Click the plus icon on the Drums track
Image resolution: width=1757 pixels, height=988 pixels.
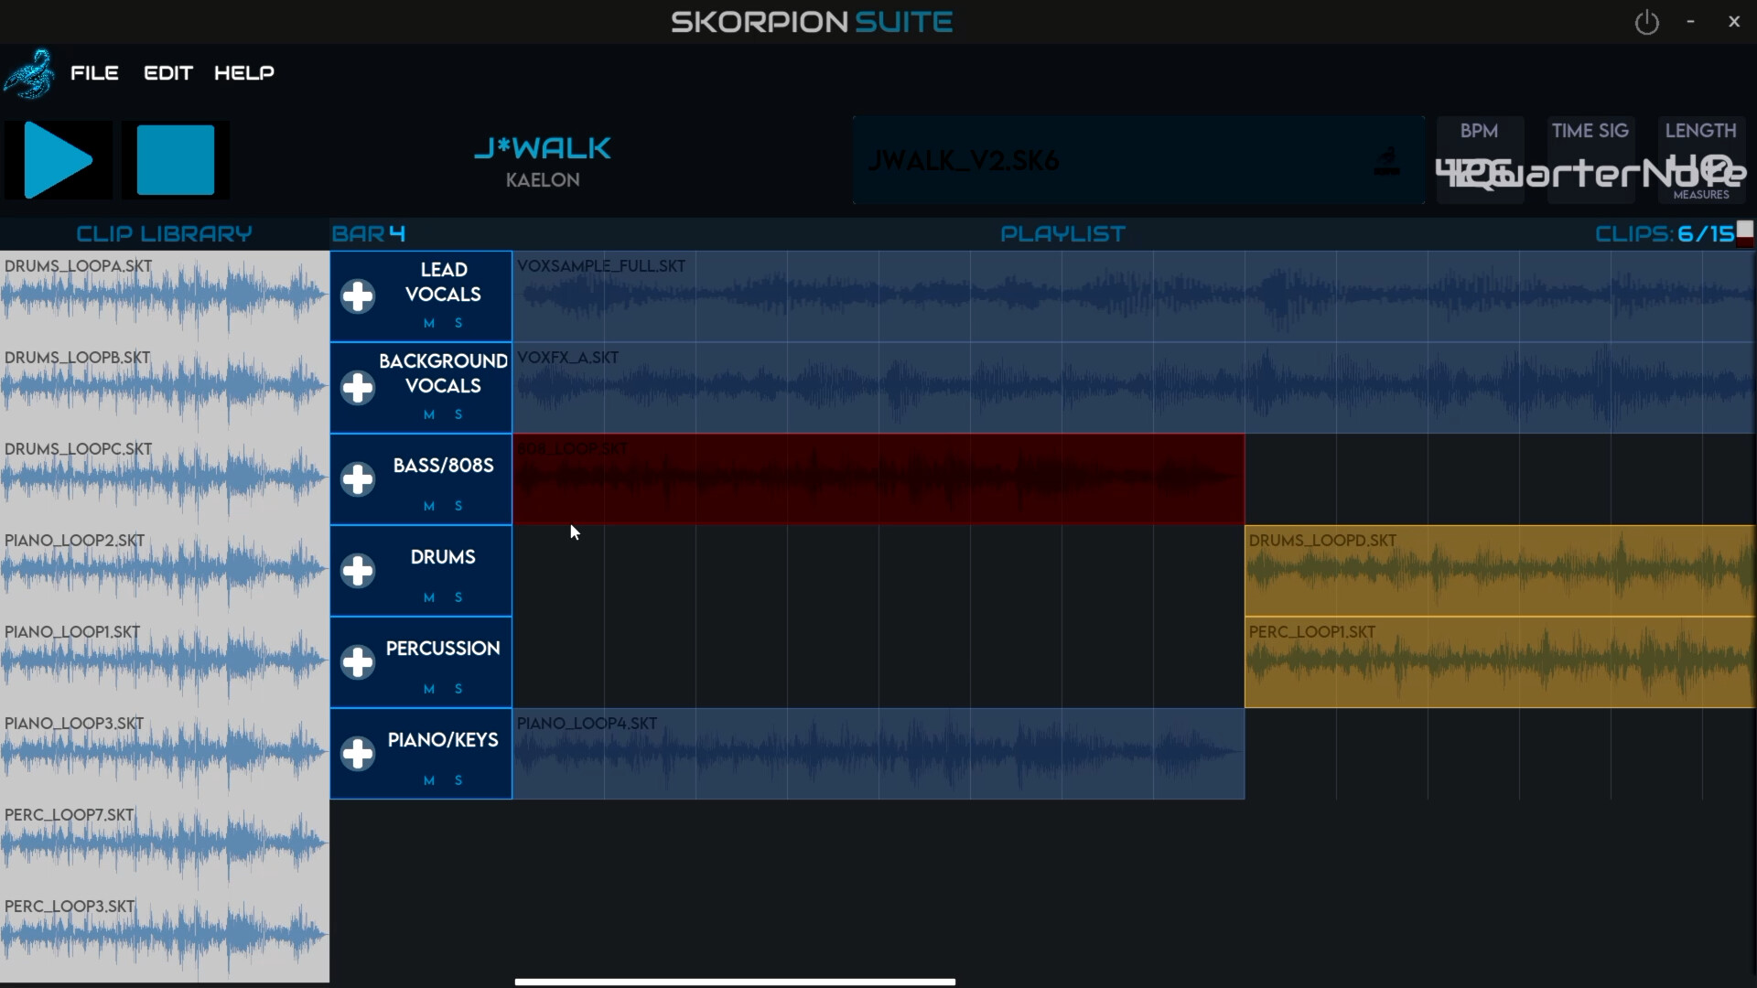click(x=358, y=571)
